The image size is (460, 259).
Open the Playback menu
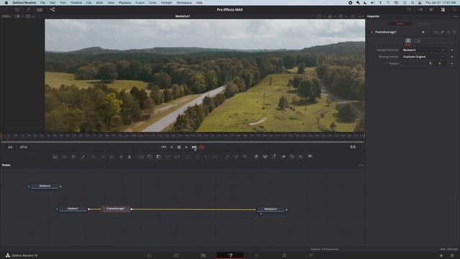pyautogui.click(x=124, y=3)
